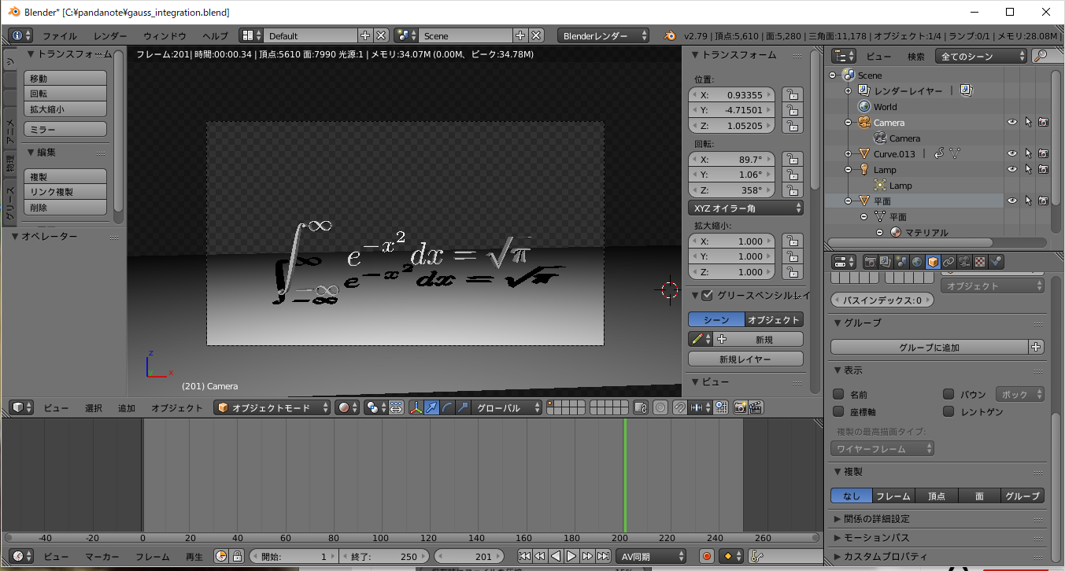The height and width of the screenshot is (571, 1065).
Task: Click the Blender logo icon beside version text
Action: [670, 35]
